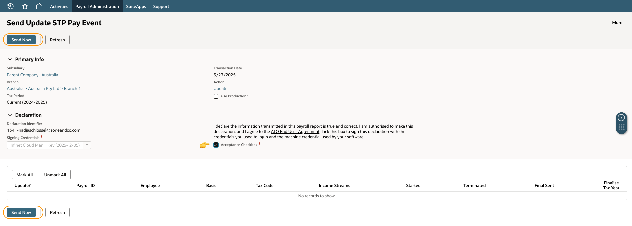Click the grid dots handle under info icon

click(621, 127)
